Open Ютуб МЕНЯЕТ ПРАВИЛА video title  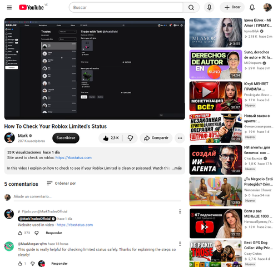click(256, 86)
